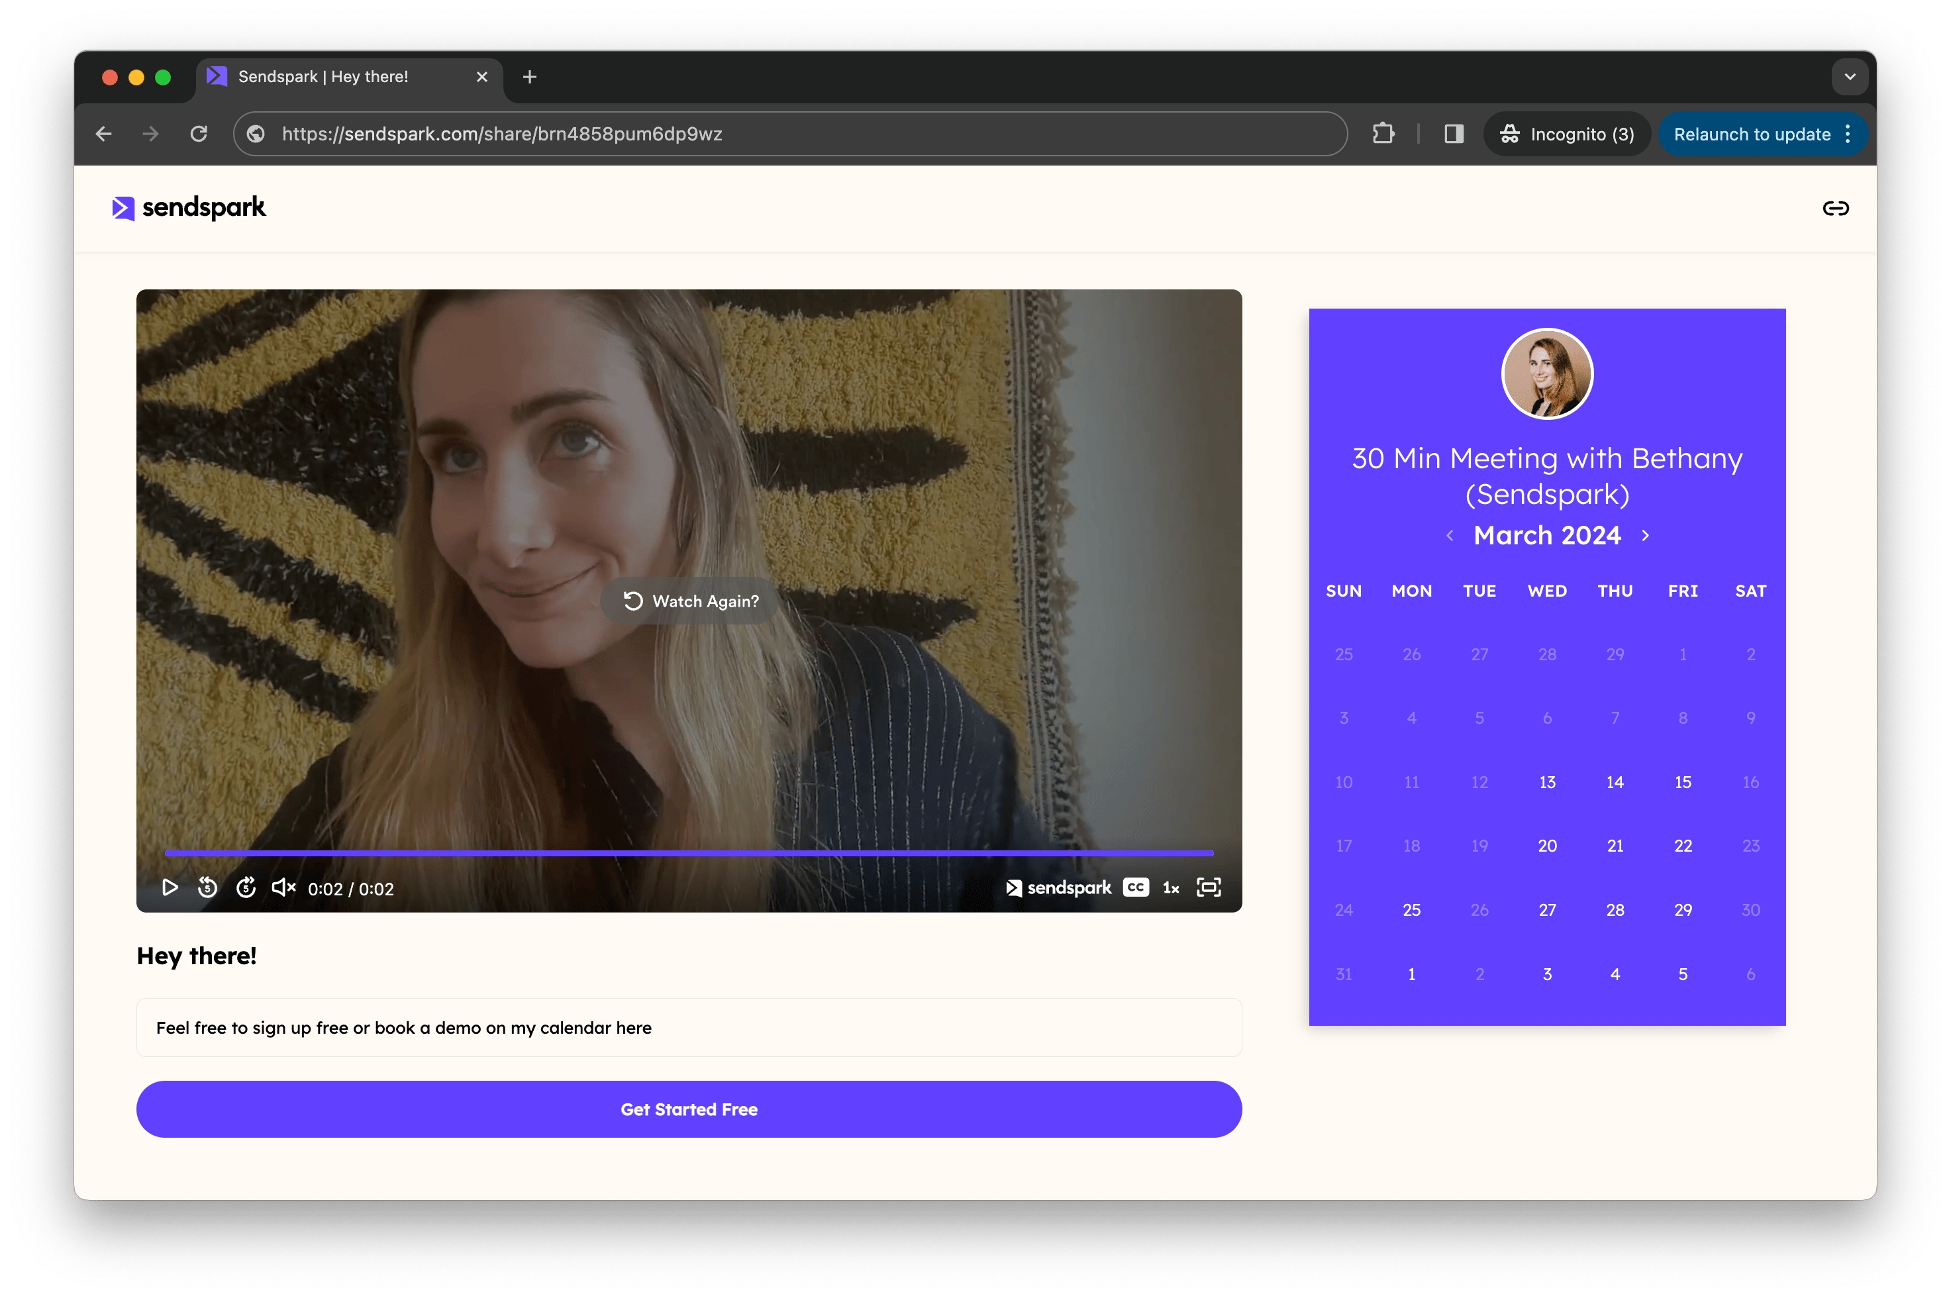
Task: Click Relaunch to update button
Action: coord(1752,134)
